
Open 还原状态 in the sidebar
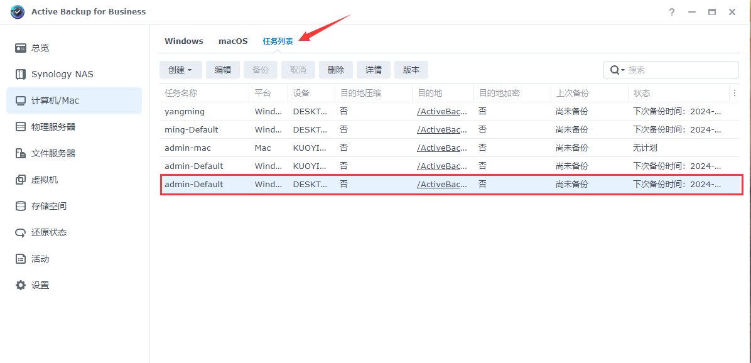(73, 233)
